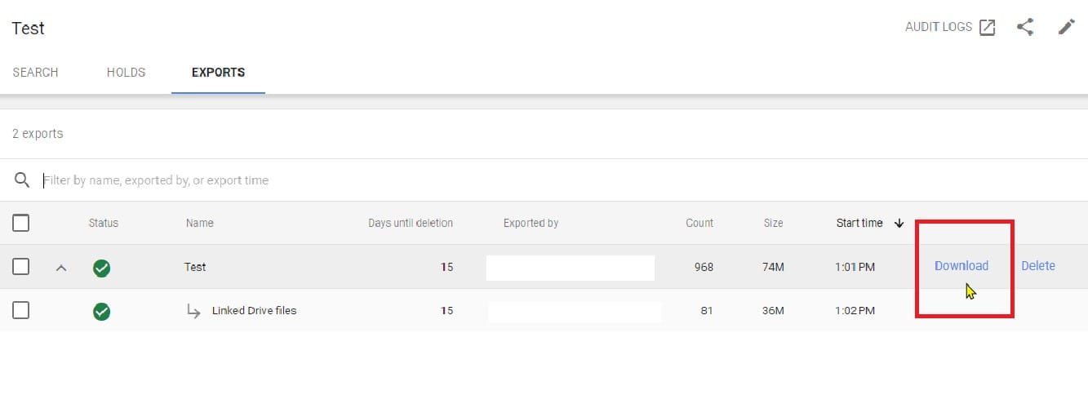
Task: Check the Test export row checkbox
Action: pyautogui.click(x=21, y=267)
